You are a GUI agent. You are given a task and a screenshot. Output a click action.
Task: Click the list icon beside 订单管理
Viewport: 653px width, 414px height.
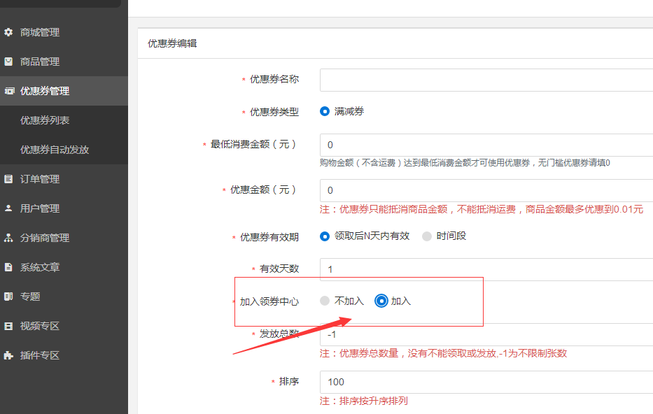point(8,179)
